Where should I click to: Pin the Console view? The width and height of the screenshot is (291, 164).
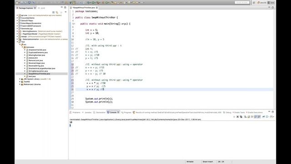coord(263,117)
